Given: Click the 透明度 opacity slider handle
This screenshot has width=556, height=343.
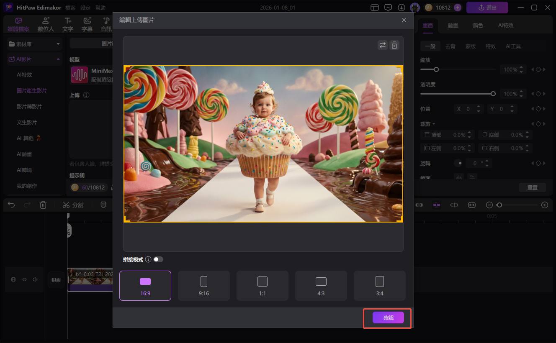Looking at the screenshot, I should (493, 94).
